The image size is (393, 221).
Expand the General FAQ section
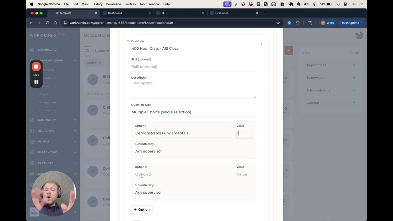[x=331, y=103]
